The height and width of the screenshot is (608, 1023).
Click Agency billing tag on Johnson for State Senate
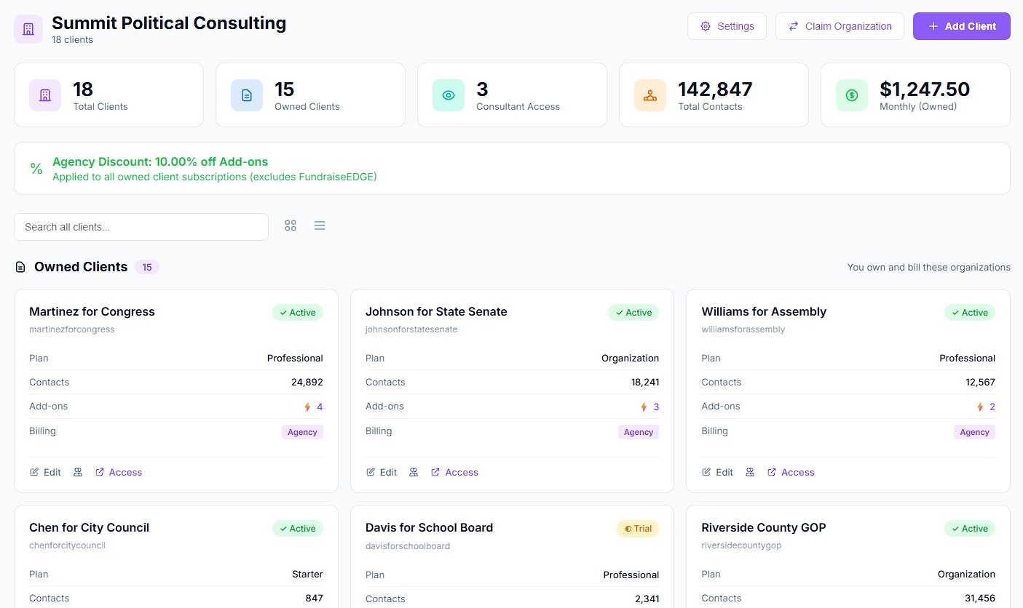pos(639,432)
